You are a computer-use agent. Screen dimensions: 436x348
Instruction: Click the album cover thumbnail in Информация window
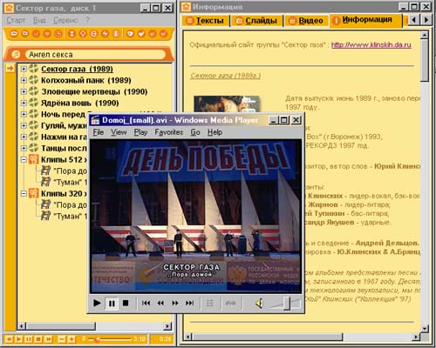coord(227,104)
